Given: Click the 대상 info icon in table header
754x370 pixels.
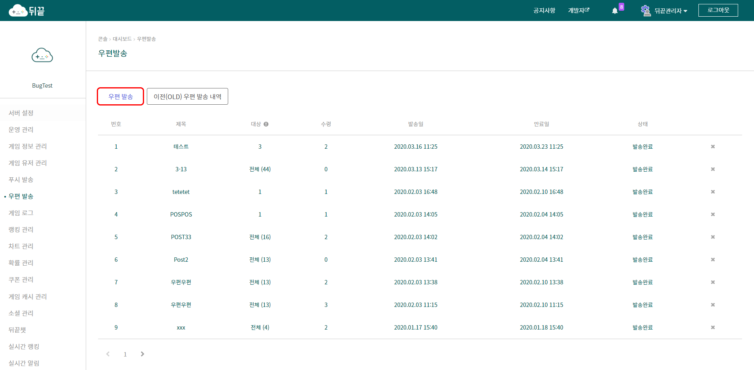Looking at the screenshot, I should click(266, 124).
